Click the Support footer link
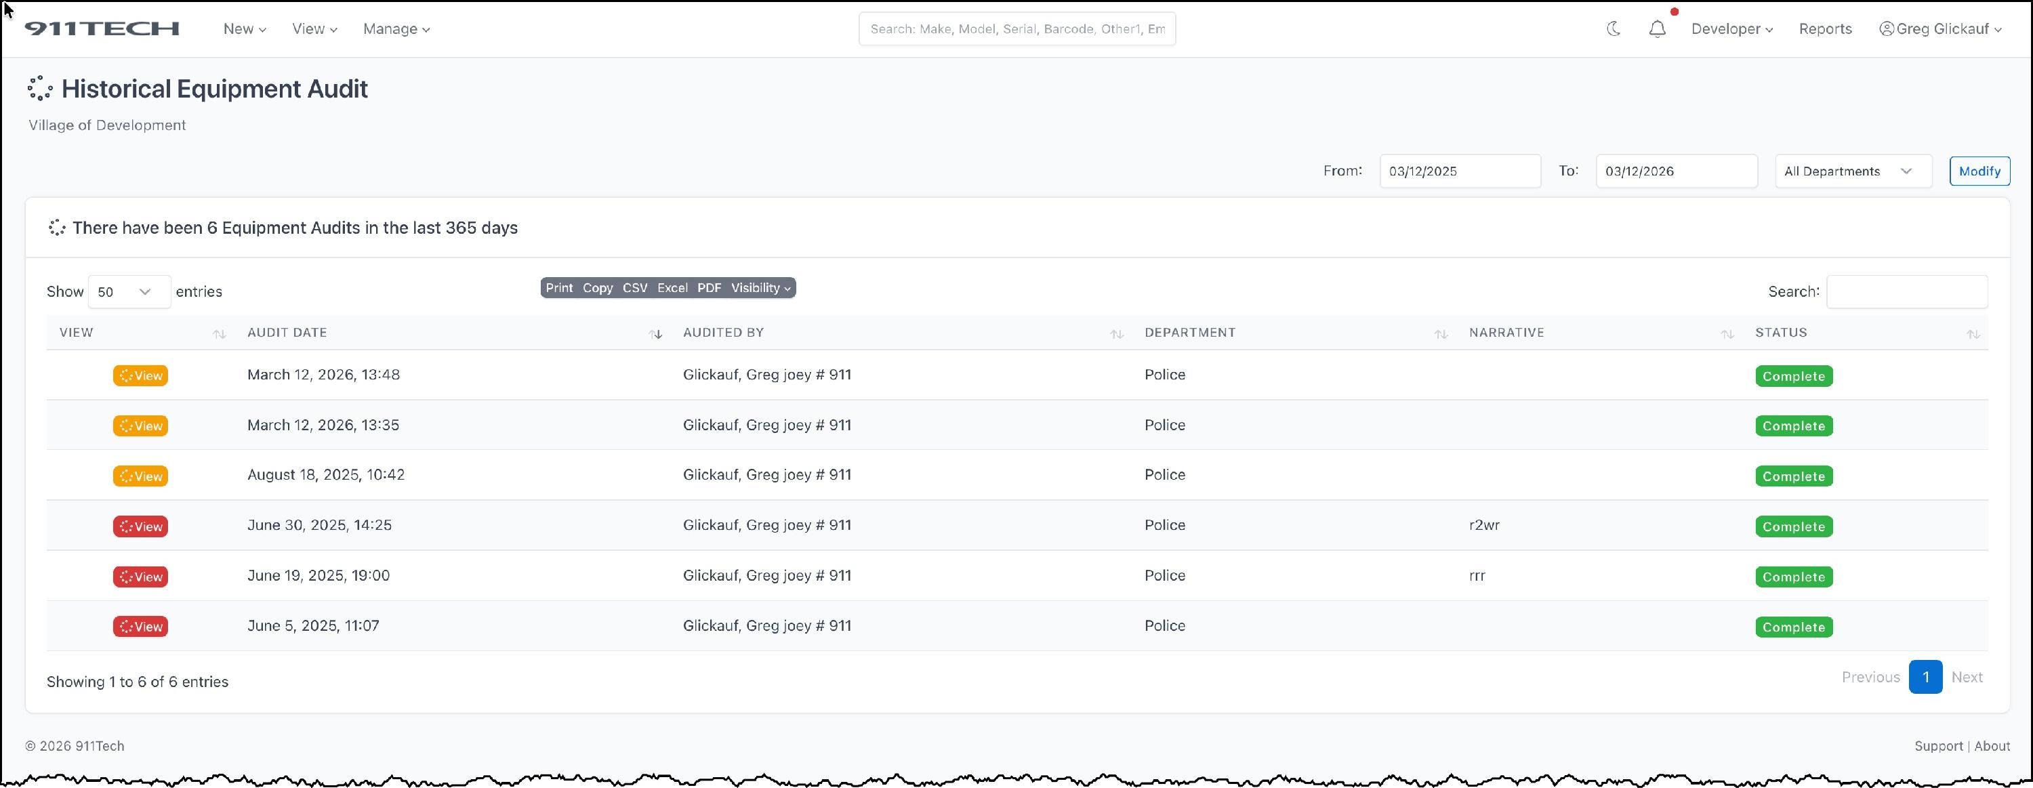The height and width of the screenshot is (788, 2033). point(1937,746)
